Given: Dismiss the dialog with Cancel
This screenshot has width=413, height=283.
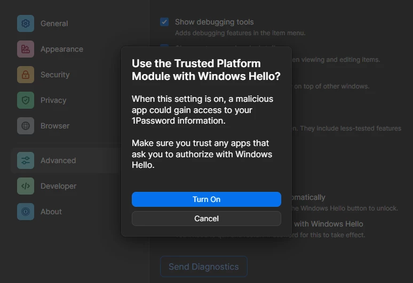Looking at the screenshot, I should 206,219.
